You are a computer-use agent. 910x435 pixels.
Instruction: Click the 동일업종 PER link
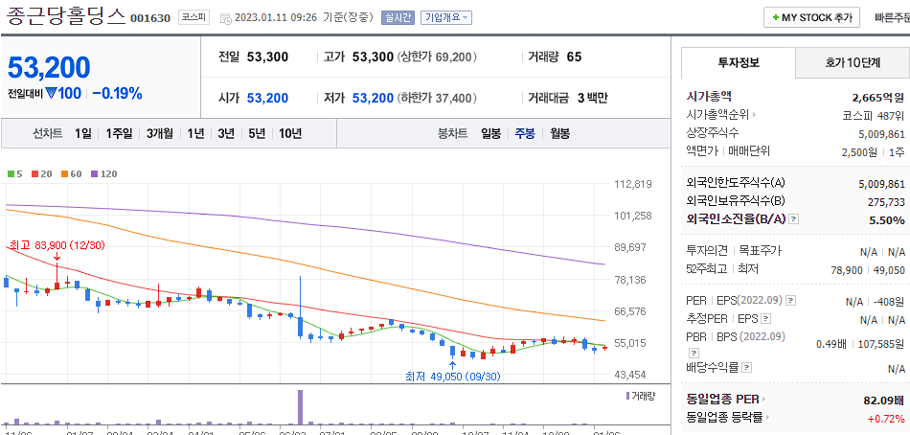tap(722, 400)
